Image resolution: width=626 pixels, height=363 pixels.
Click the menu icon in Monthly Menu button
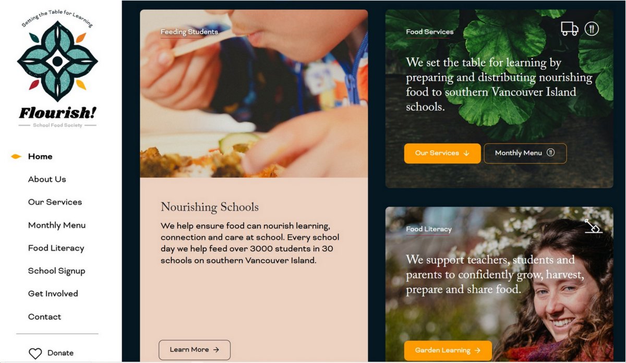tap(551, 153)
